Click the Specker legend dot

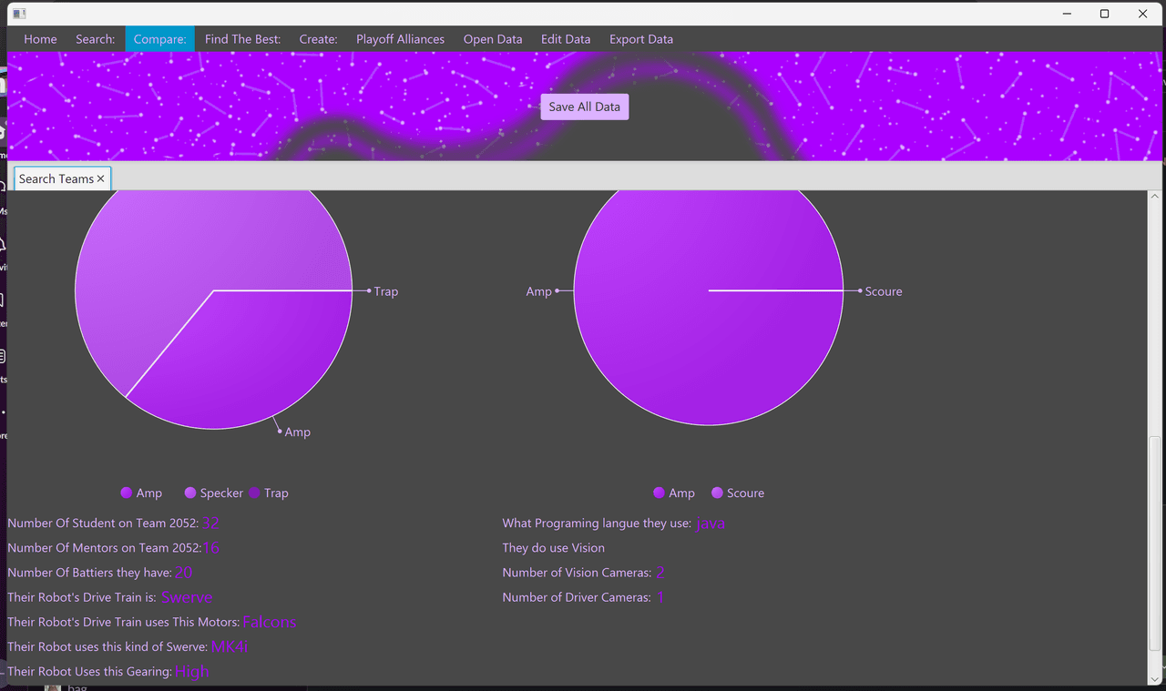pos(190,493)
